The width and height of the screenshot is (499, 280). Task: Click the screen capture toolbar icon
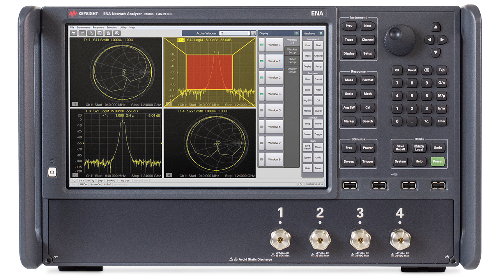pyautogui.click(x=100, y=33)
